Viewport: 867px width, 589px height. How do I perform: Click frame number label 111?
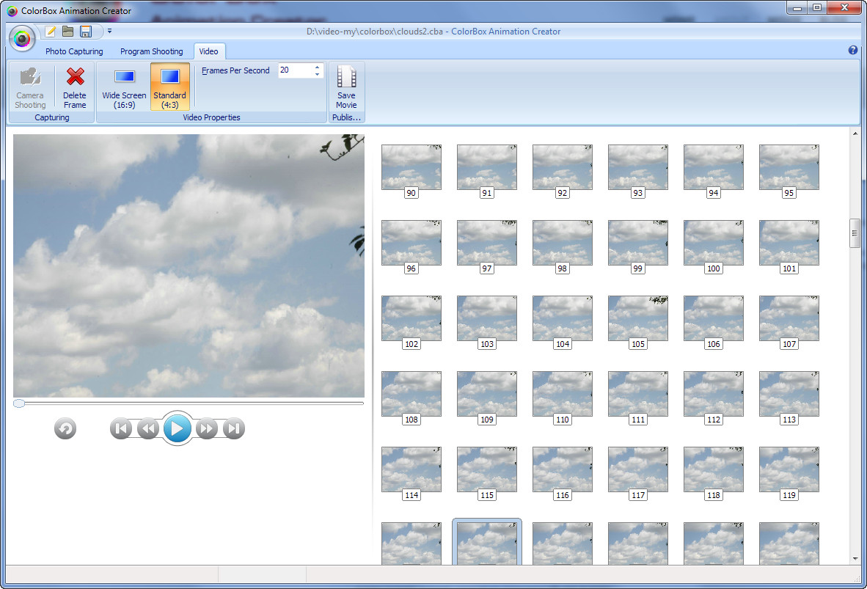coord(638,420)
